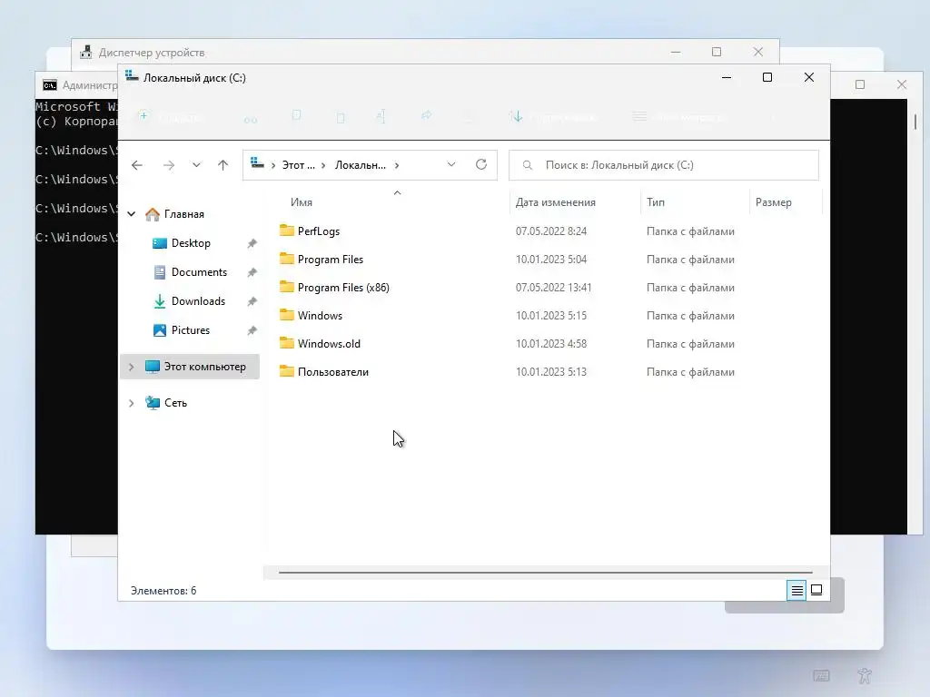Go back using the Back arrow
Screen dimensions: 930x697
tap(137, 165)
